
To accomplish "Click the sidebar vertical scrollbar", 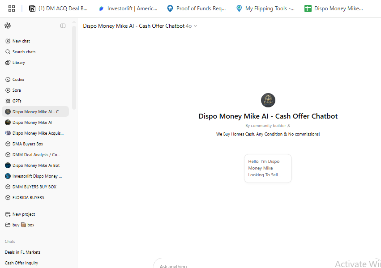I will 74,68.
